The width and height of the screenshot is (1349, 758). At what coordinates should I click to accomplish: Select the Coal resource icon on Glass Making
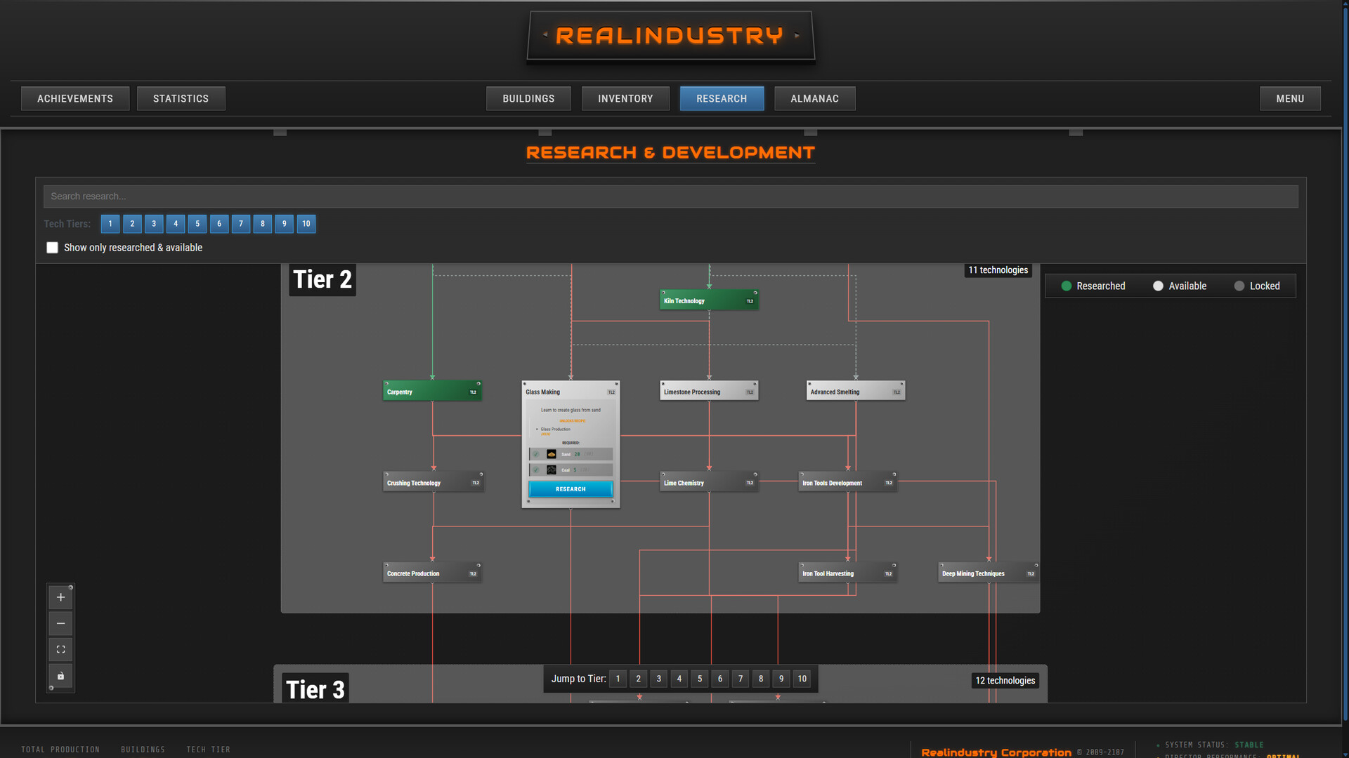[x=552, y=470]
